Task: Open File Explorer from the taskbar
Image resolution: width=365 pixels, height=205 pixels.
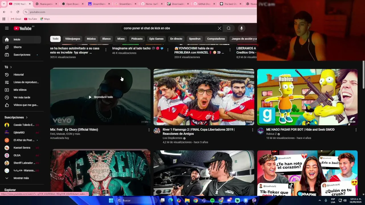Action: tap(187, 200)
